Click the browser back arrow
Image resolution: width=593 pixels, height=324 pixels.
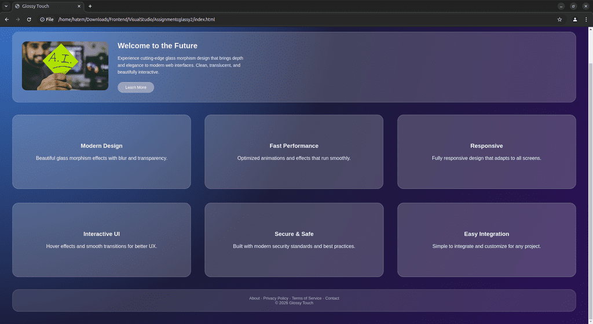tap(7, 19)
